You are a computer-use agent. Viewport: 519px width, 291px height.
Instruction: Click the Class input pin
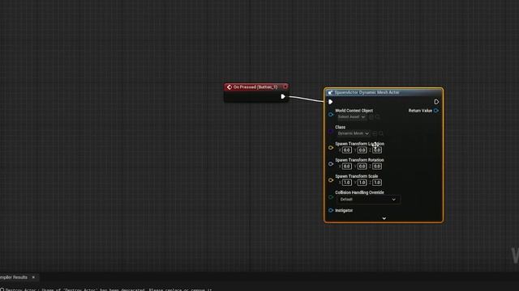331,131
